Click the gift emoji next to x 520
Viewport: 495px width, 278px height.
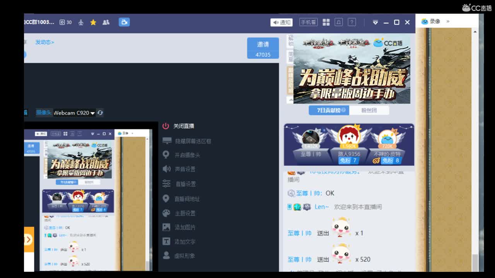[341, 253]
